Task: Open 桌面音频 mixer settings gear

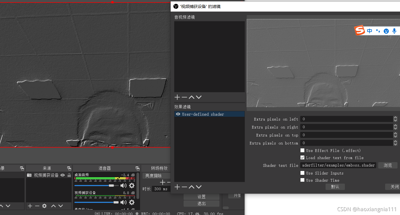Action: point(132,186)
